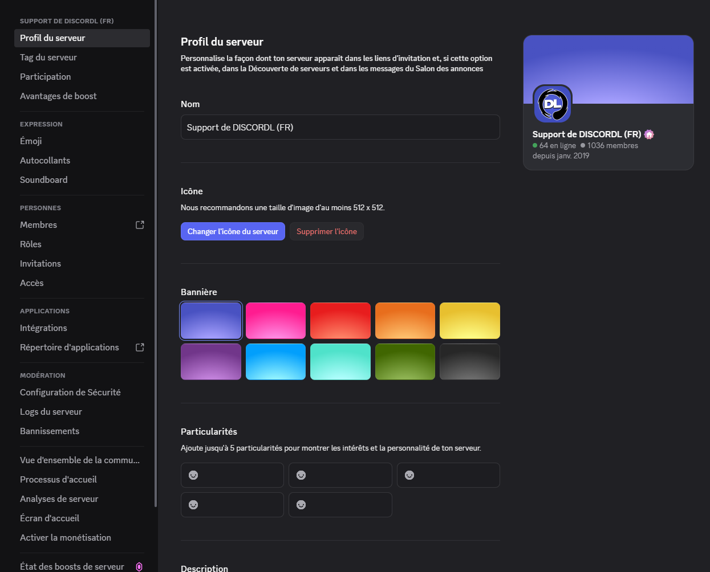The width and height of the screenshot is (710, 572).
Task: Open Émoji settings
Action: (x=82, y=141)
